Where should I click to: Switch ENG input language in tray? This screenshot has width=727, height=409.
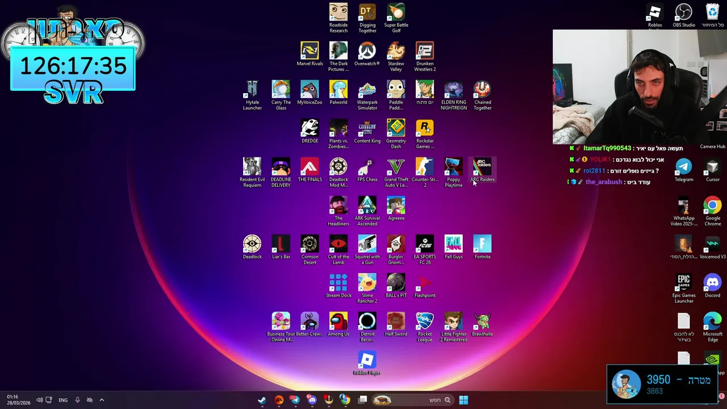coord(63,400)
